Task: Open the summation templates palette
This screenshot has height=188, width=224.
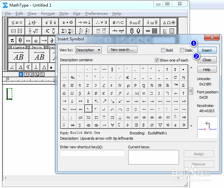Action: pyautogui.click(x=67, y=31)
